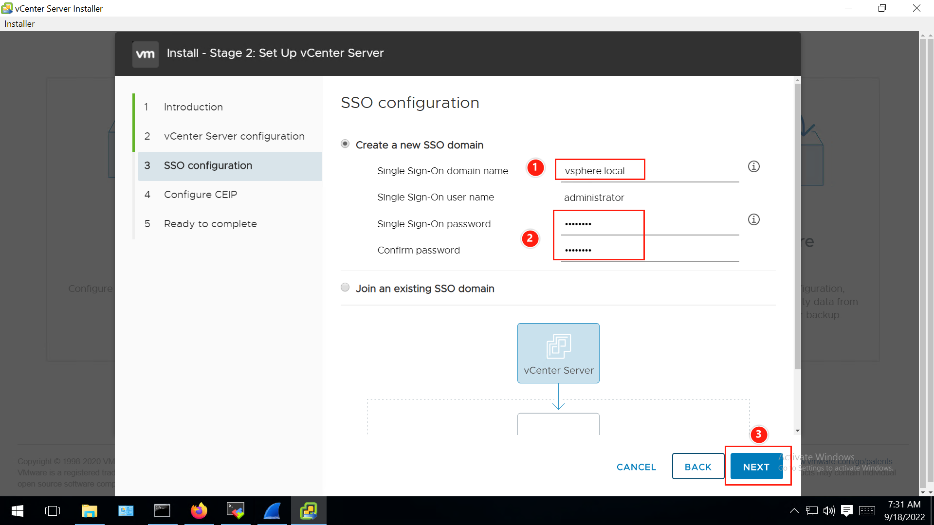Viewport: 934px width, 525px height.
Task: Open touch keyboard tray icon
Action: pyautogui.click(x=867, y=510)
